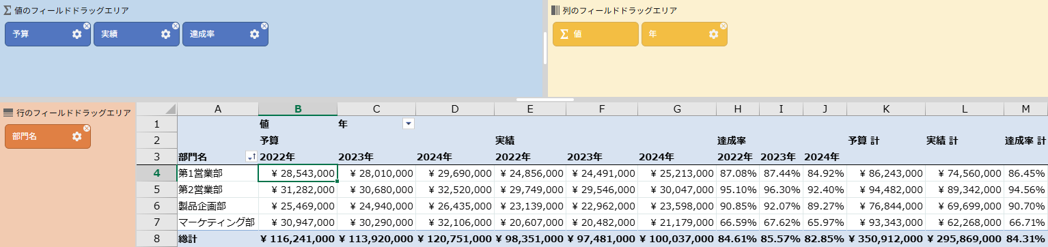1048x247 pixels.
Task: Open settings gear on 部門名 row field chip
Action: (77, 136)
